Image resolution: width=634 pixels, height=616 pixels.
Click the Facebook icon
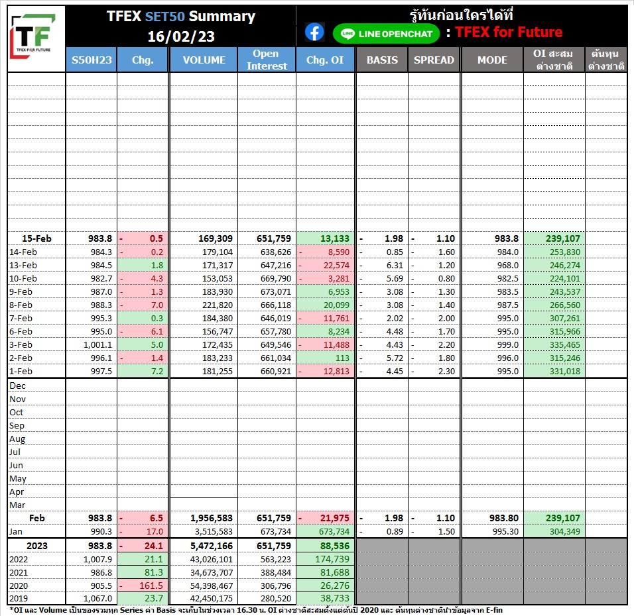[314, 32]
